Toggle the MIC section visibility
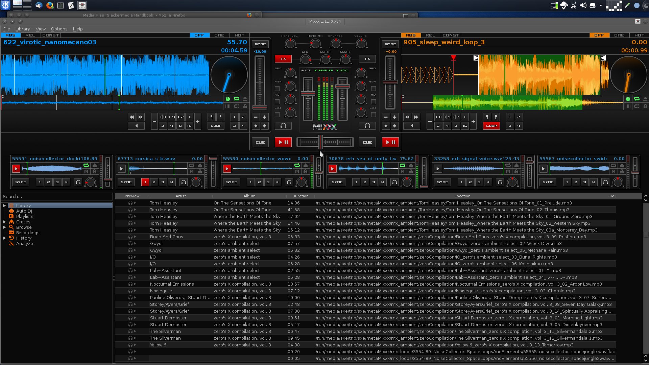Image resolution: width=649 pixels, height=365 pixels. click(x=306, y=70)
